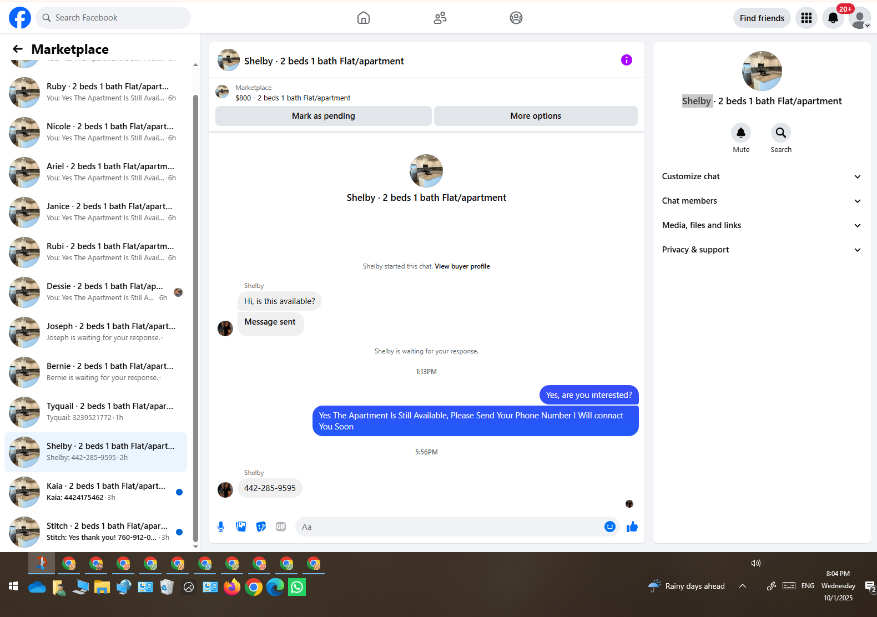The width and height of the screenshot is (877, 617).
Task: Open the Windows Action Center notifications
Action: tap(870, 586)
